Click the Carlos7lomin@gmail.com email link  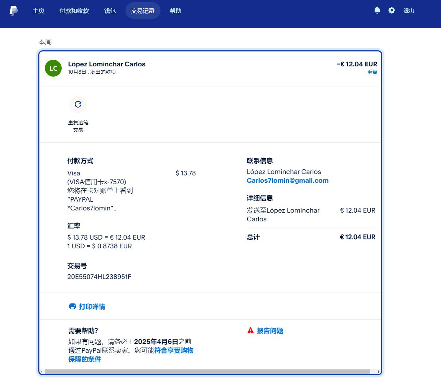[287, 181]
